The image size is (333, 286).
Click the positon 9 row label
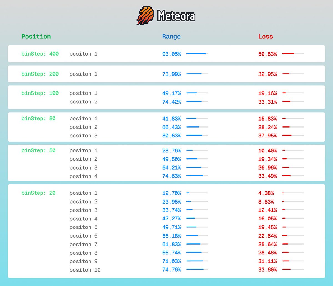[x=84, y=261]
